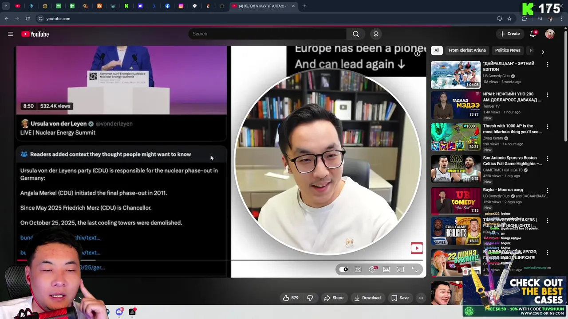Open player settings gear with HD badge
This screenshot has width=568, height=319.
click(x=372, y=269)
